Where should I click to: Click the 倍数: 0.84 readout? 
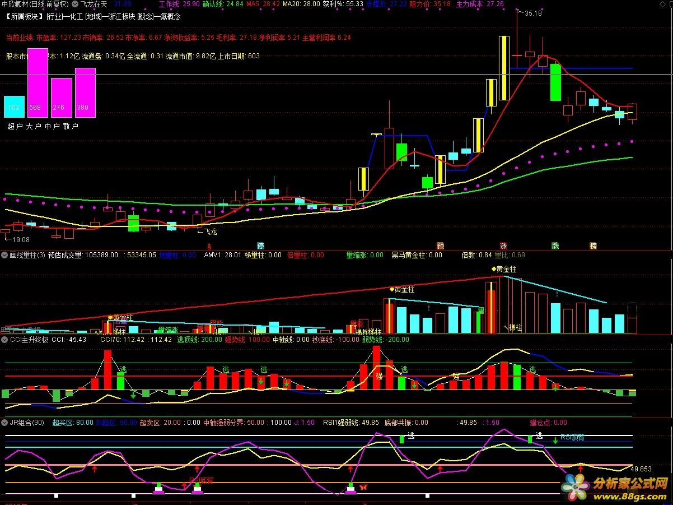click(476, 255)
